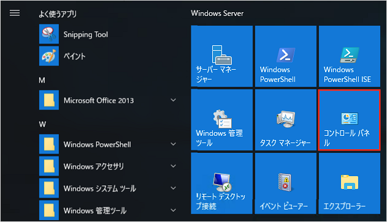Expand Windows アクセサリ folder chevron
Image resolution: width=387 pixels, height=222 pixels.
pyautogui.click(x=174, y=166)
